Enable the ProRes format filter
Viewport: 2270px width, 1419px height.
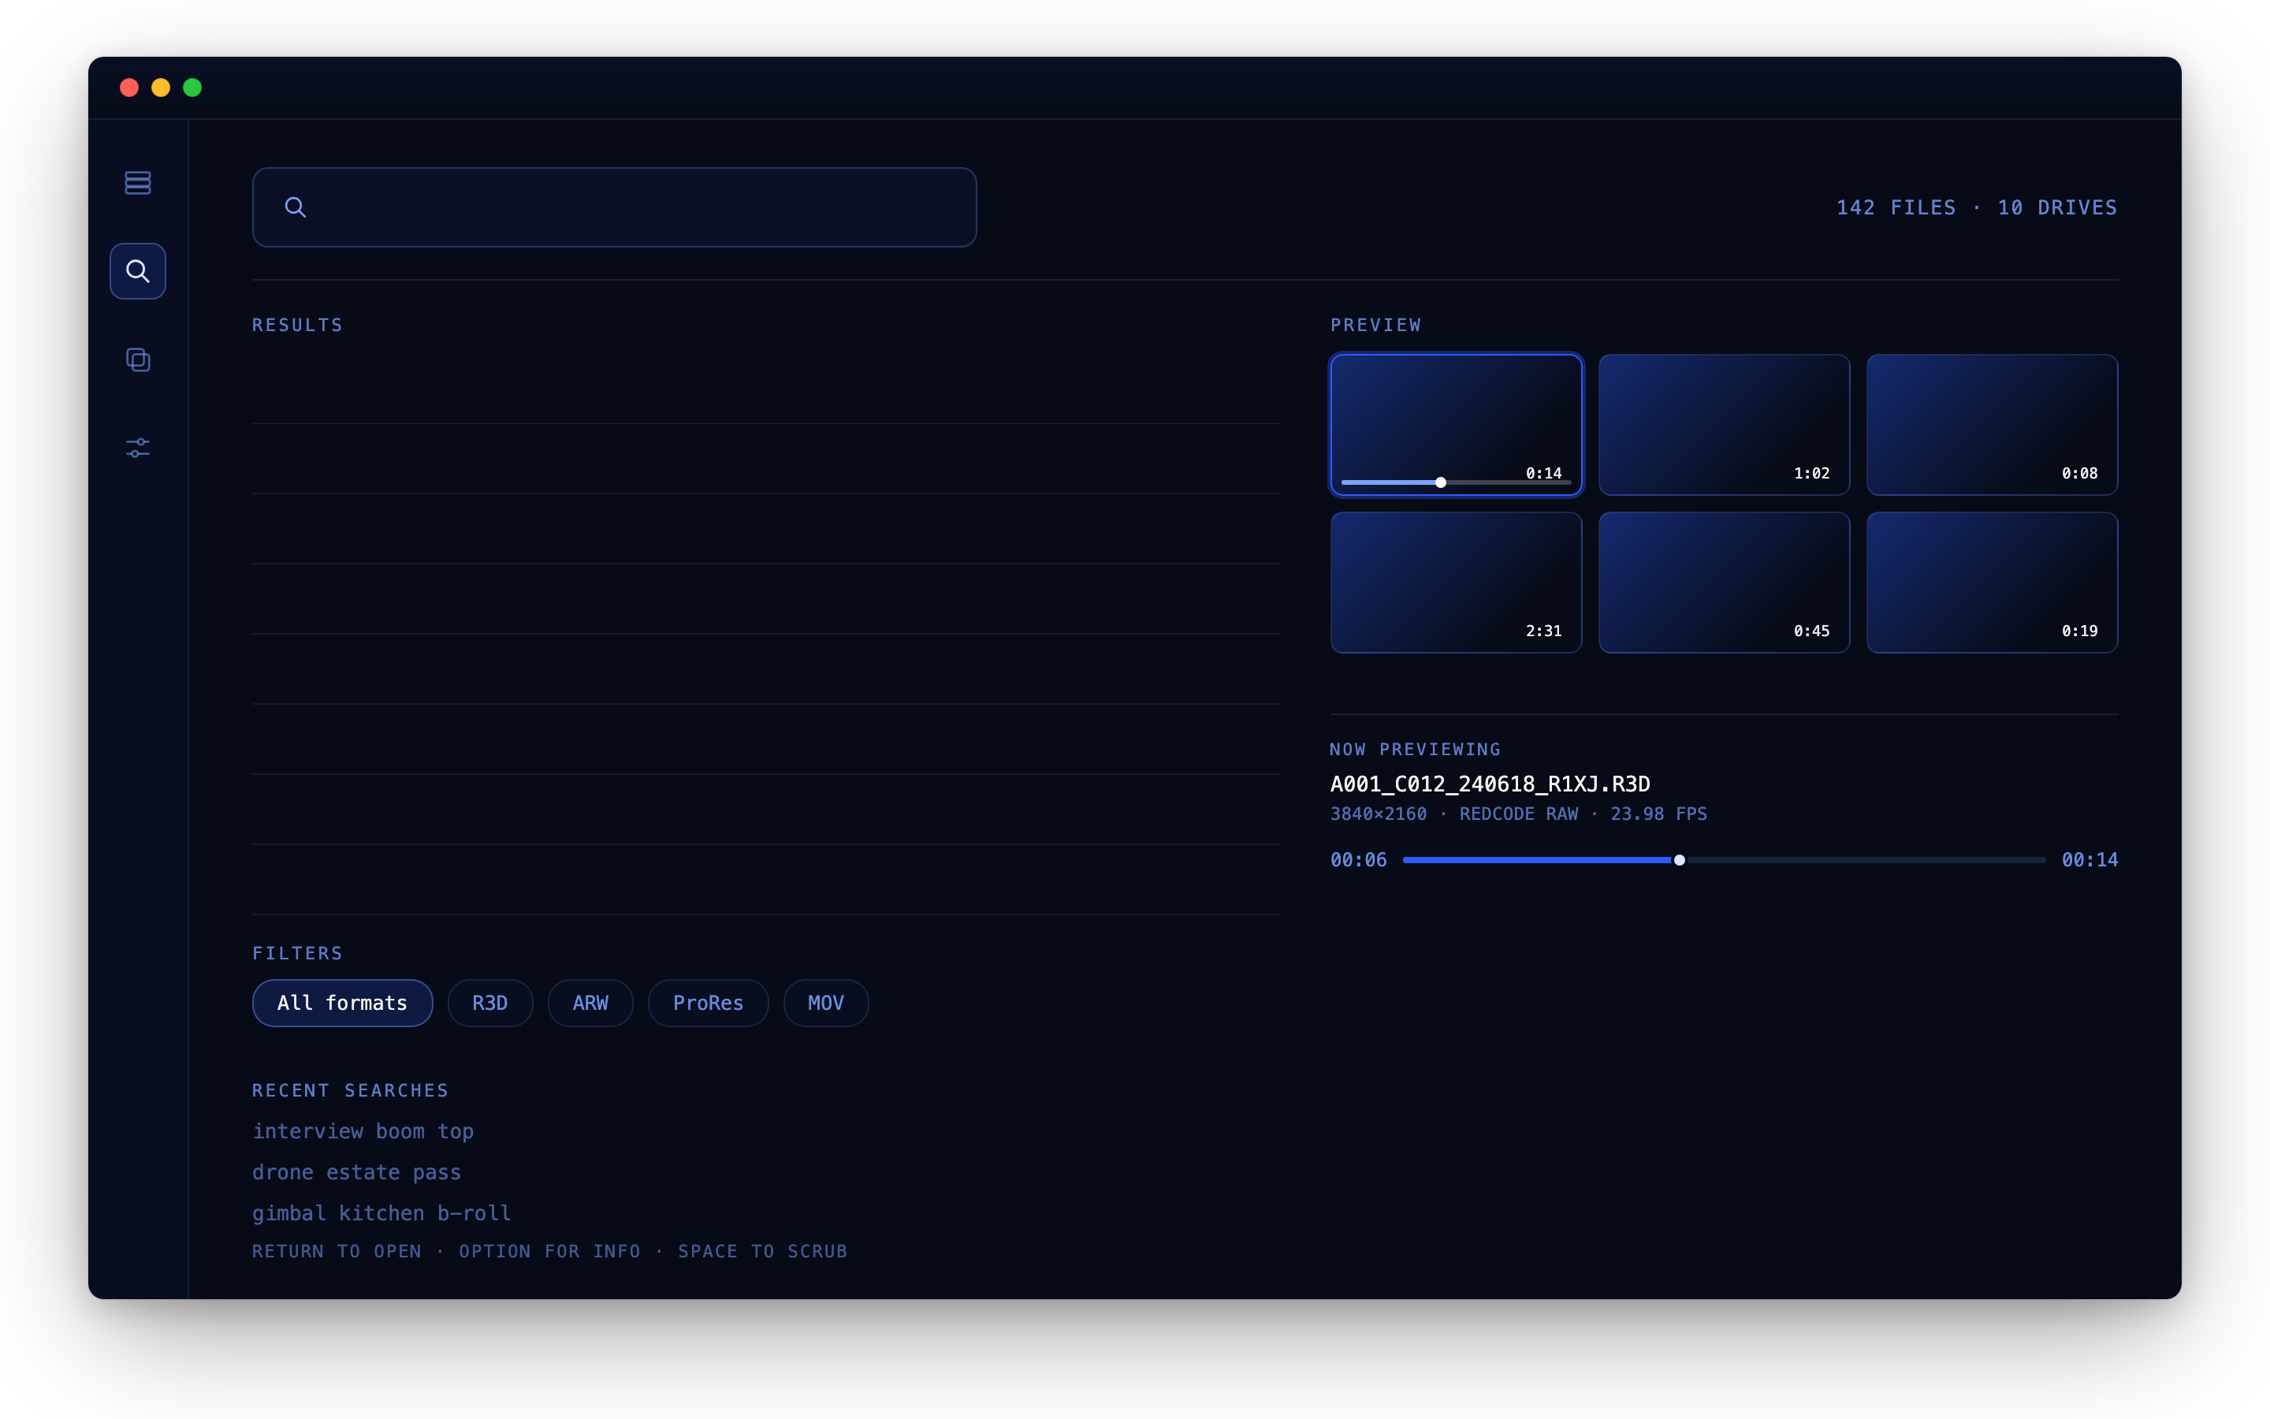(709, 1002)
